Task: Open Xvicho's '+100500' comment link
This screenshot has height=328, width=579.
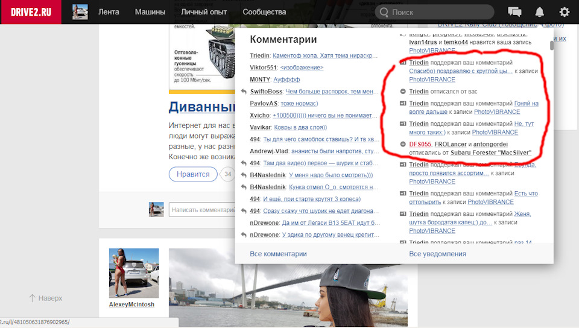Action: (x=325, y=116)
